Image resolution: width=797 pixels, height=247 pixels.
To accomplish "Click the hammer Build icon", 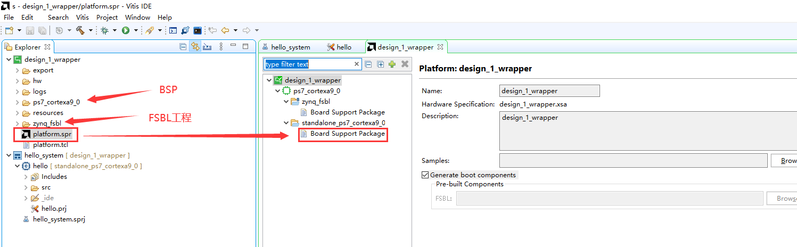I will pyautogui.click(x=80, y=30).
